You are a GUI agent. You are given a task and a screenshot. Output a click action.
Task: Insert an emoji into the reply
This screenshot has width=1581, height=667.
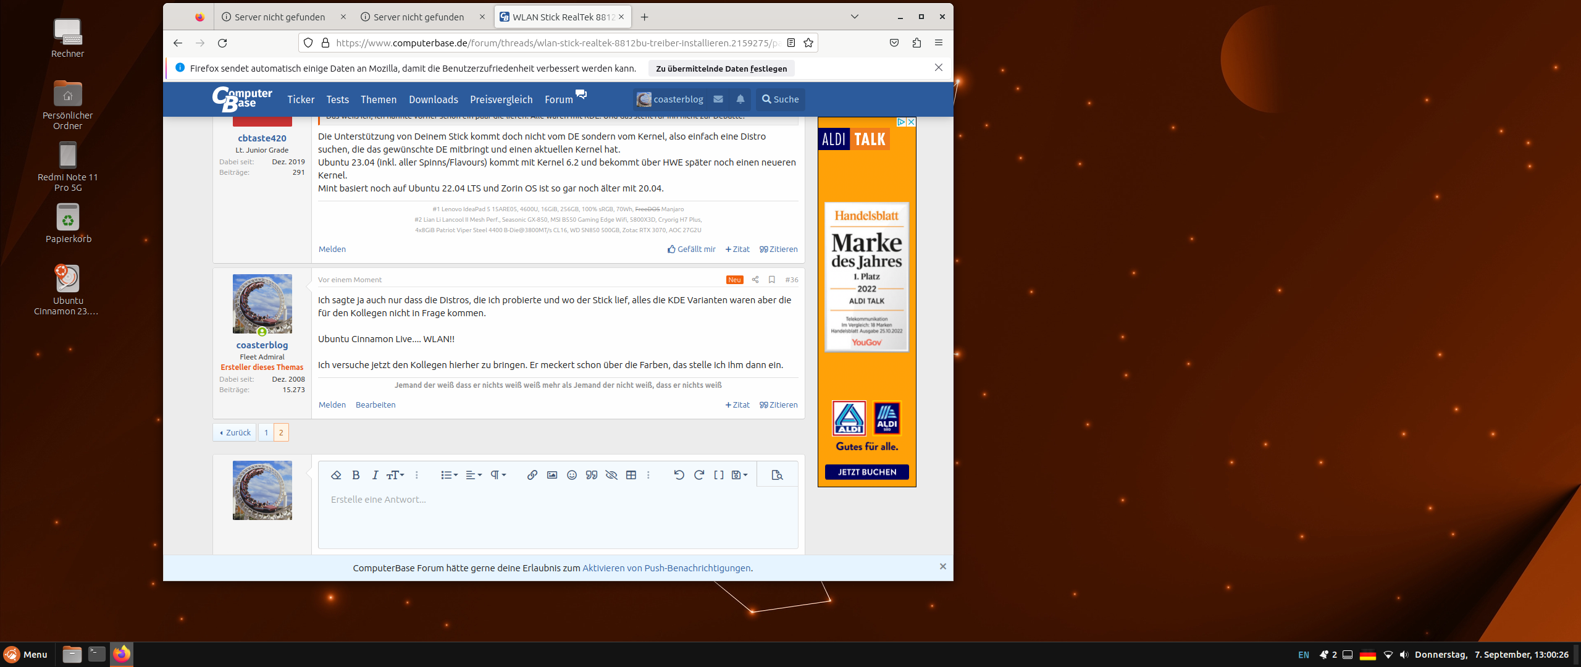coord(571,474)
